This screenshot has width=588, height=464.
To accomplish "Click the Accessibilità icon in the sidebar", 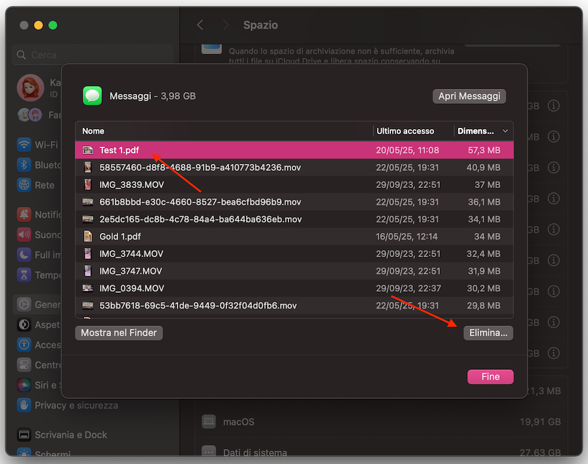I will click(x=23, y=345).
